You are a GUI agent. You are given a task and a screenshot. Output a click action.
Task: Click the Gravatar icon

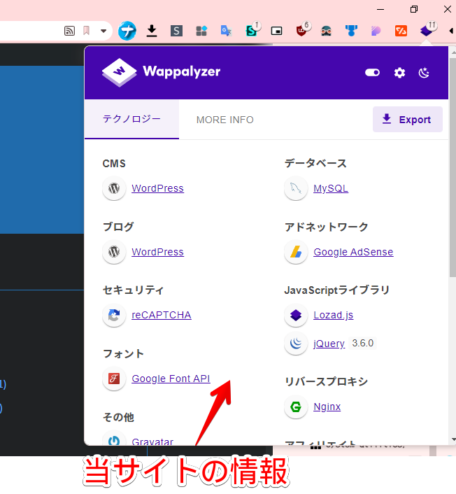coord(114,439)
